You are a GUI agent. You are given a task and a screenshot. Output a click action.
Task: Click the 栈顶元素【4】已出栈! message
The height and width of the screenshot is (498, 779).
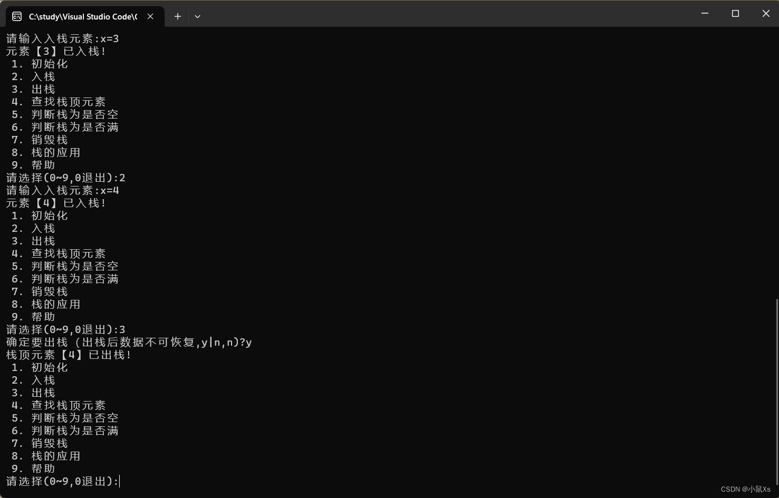68,355
